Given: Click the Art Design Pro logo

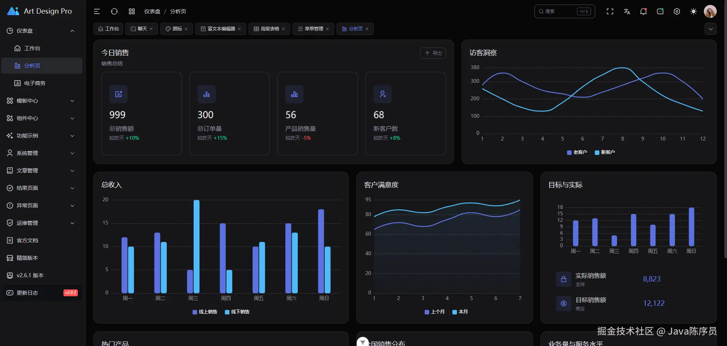Looking at the screenshot, I should pos(40,11).
